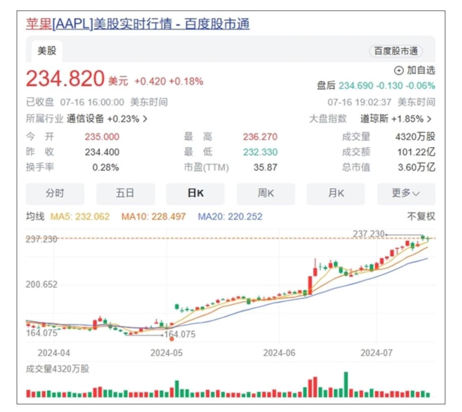Click the 2024-05 date axis label
The image size is (462, 412).
point(167,353)
